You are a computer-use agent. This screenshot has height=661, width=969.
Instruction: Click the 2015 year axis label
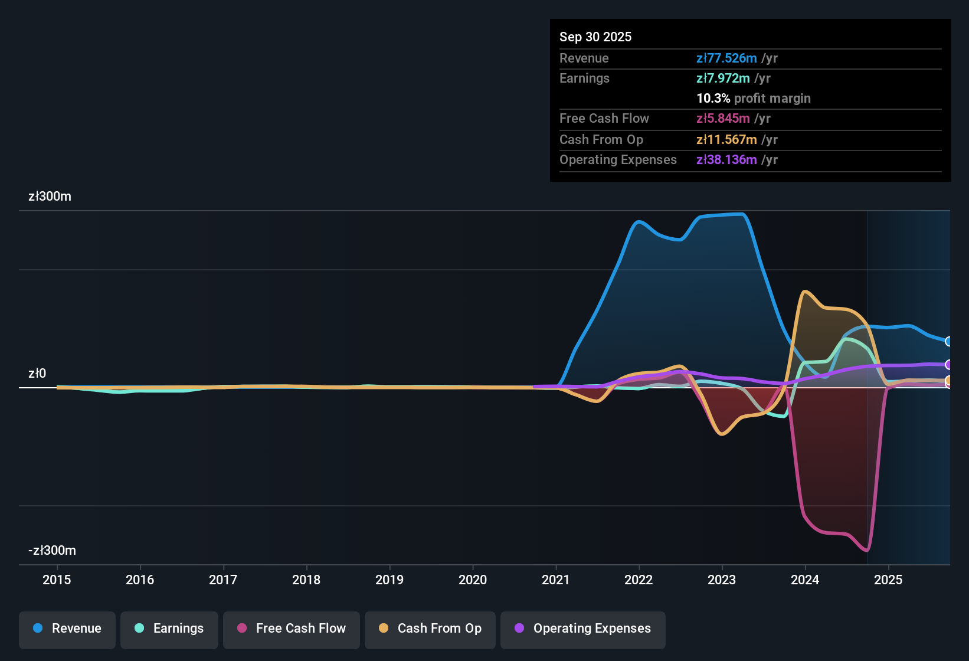[x=57, y=580]
